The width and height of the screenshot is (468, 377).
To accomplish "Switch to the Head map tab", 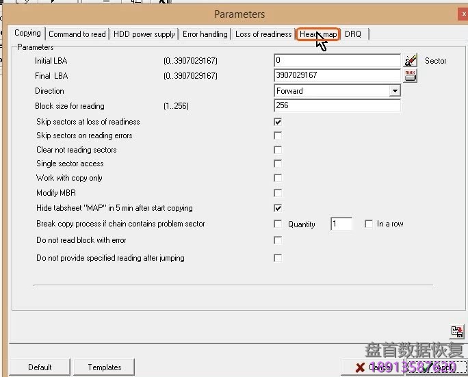I will (318, 34).
